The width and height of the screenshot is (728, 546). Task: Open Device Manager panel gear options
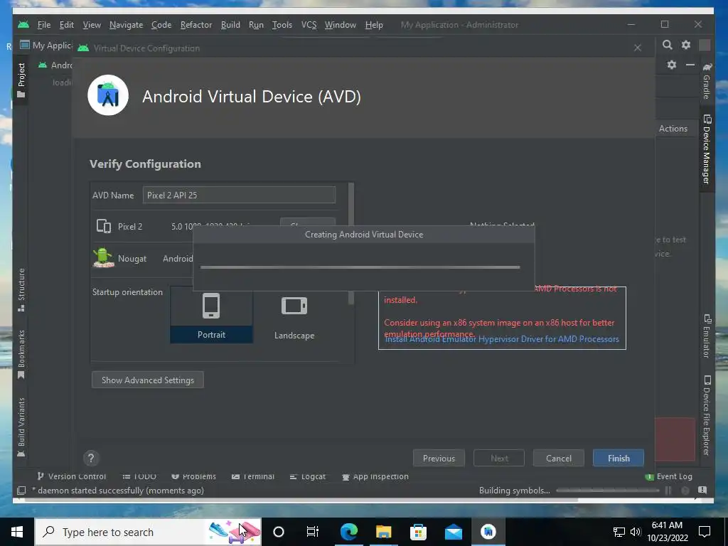coord(672,65)
